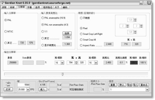Viewport: 155px width, 100px height.
Task: Click the Stats象索 empty field
Action: 28,62
